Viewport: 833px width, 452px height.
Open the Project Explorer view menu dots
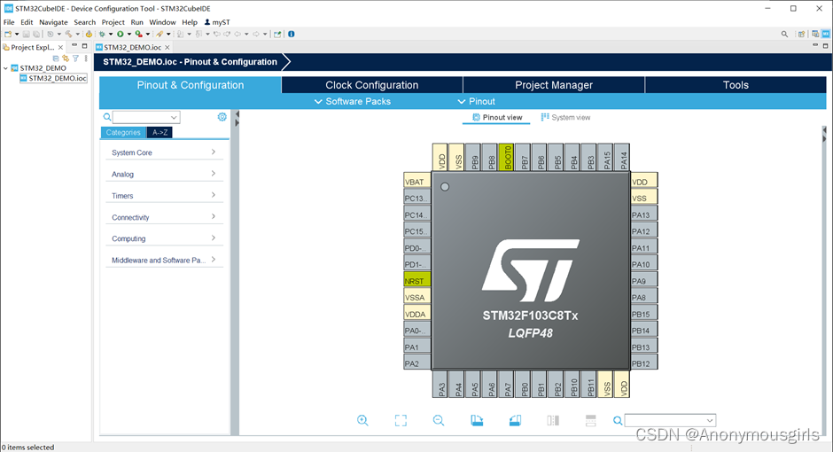(86, 58)
